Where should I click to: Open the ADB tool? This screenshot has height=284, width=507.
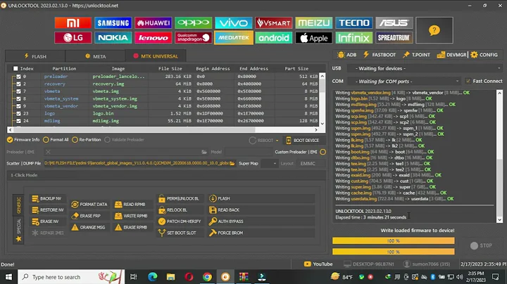click(346, 55)
